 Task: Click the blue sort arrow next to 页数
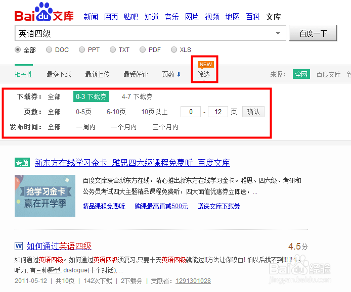coord(179,74)
